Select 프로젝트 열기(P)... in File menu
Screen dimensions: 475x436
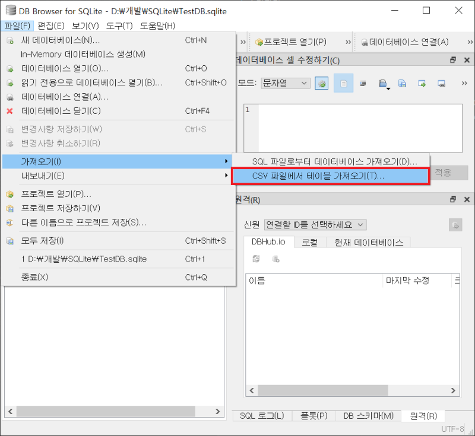pos(119,194)
